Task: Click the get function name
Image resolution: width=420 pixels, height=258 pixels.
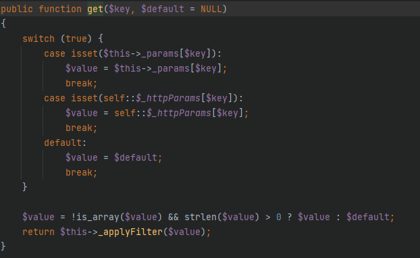Action: (x=95, y=9)
